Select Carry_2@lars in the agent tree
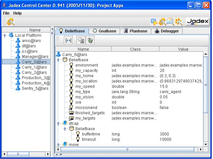 click(x=34, y=72)
